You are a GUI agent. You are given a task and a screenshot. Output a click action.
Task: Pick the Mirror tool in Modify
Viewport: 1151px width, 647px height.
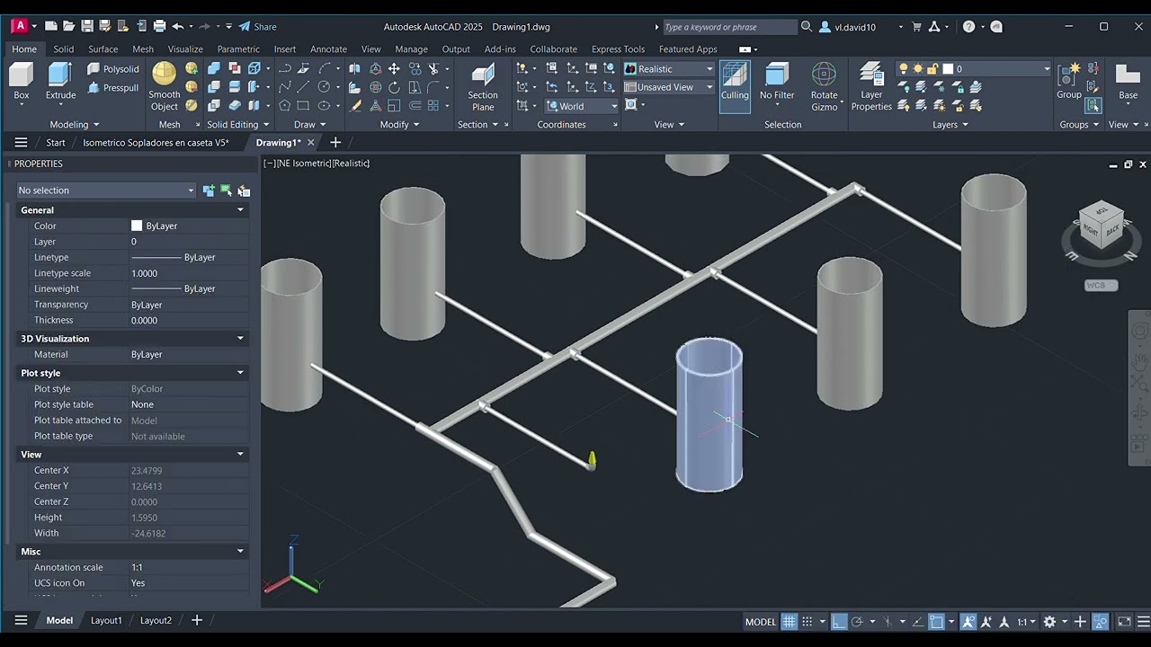(354, 68)
